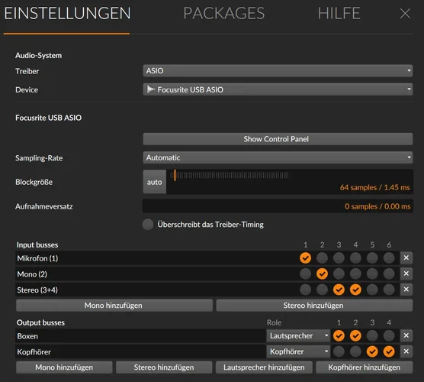424x382 pixels.
Task: Switch to the Packages tab
Action: coord(224,13)
